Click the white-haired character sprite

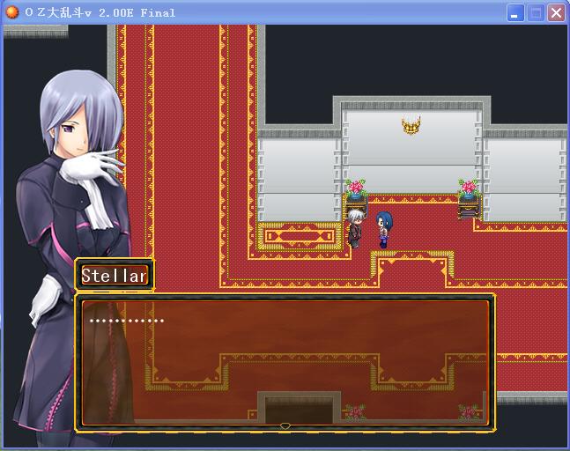[354, 229]
